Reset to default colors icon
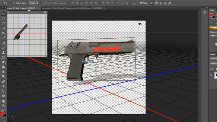 point(2,109)
